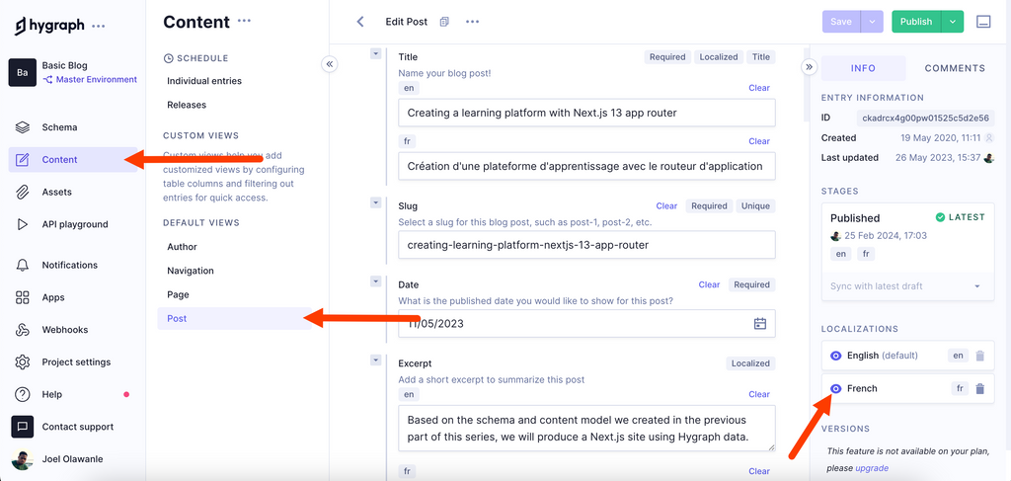
Task: Open the Save dropdown arrow
Action: [872, 22]
